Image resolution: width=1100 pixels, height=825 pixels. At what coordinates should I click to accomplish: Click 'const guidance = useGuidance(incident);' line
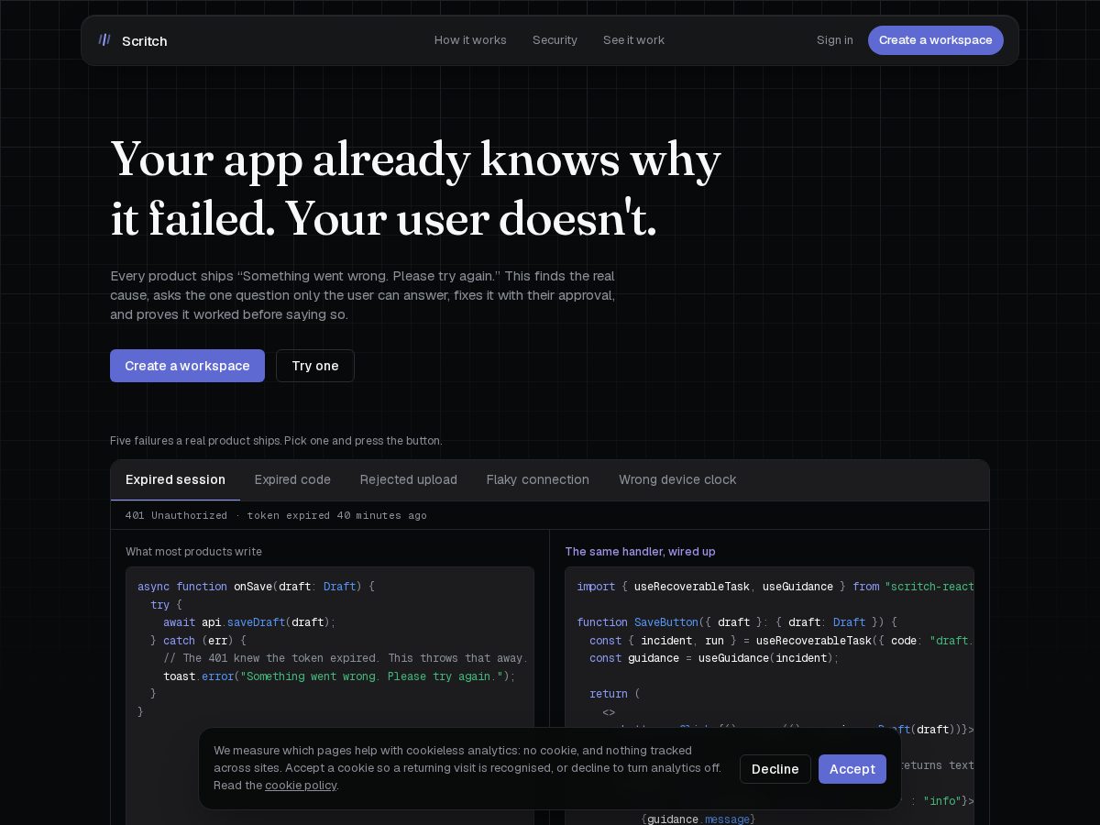714,658
